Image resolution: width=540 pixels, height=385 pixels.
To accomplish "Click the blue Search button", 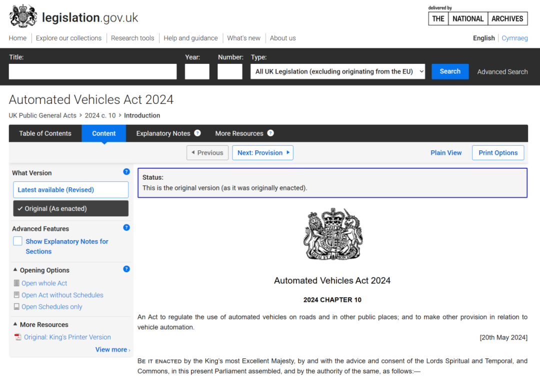I will pyautogui.click(x=449, y=71).
